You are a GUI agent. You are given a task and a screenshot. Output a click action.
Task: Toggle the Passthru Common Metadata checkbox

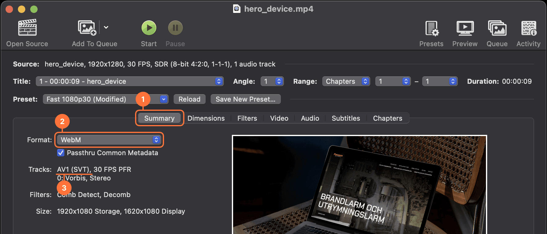click(x=61, y=153)
